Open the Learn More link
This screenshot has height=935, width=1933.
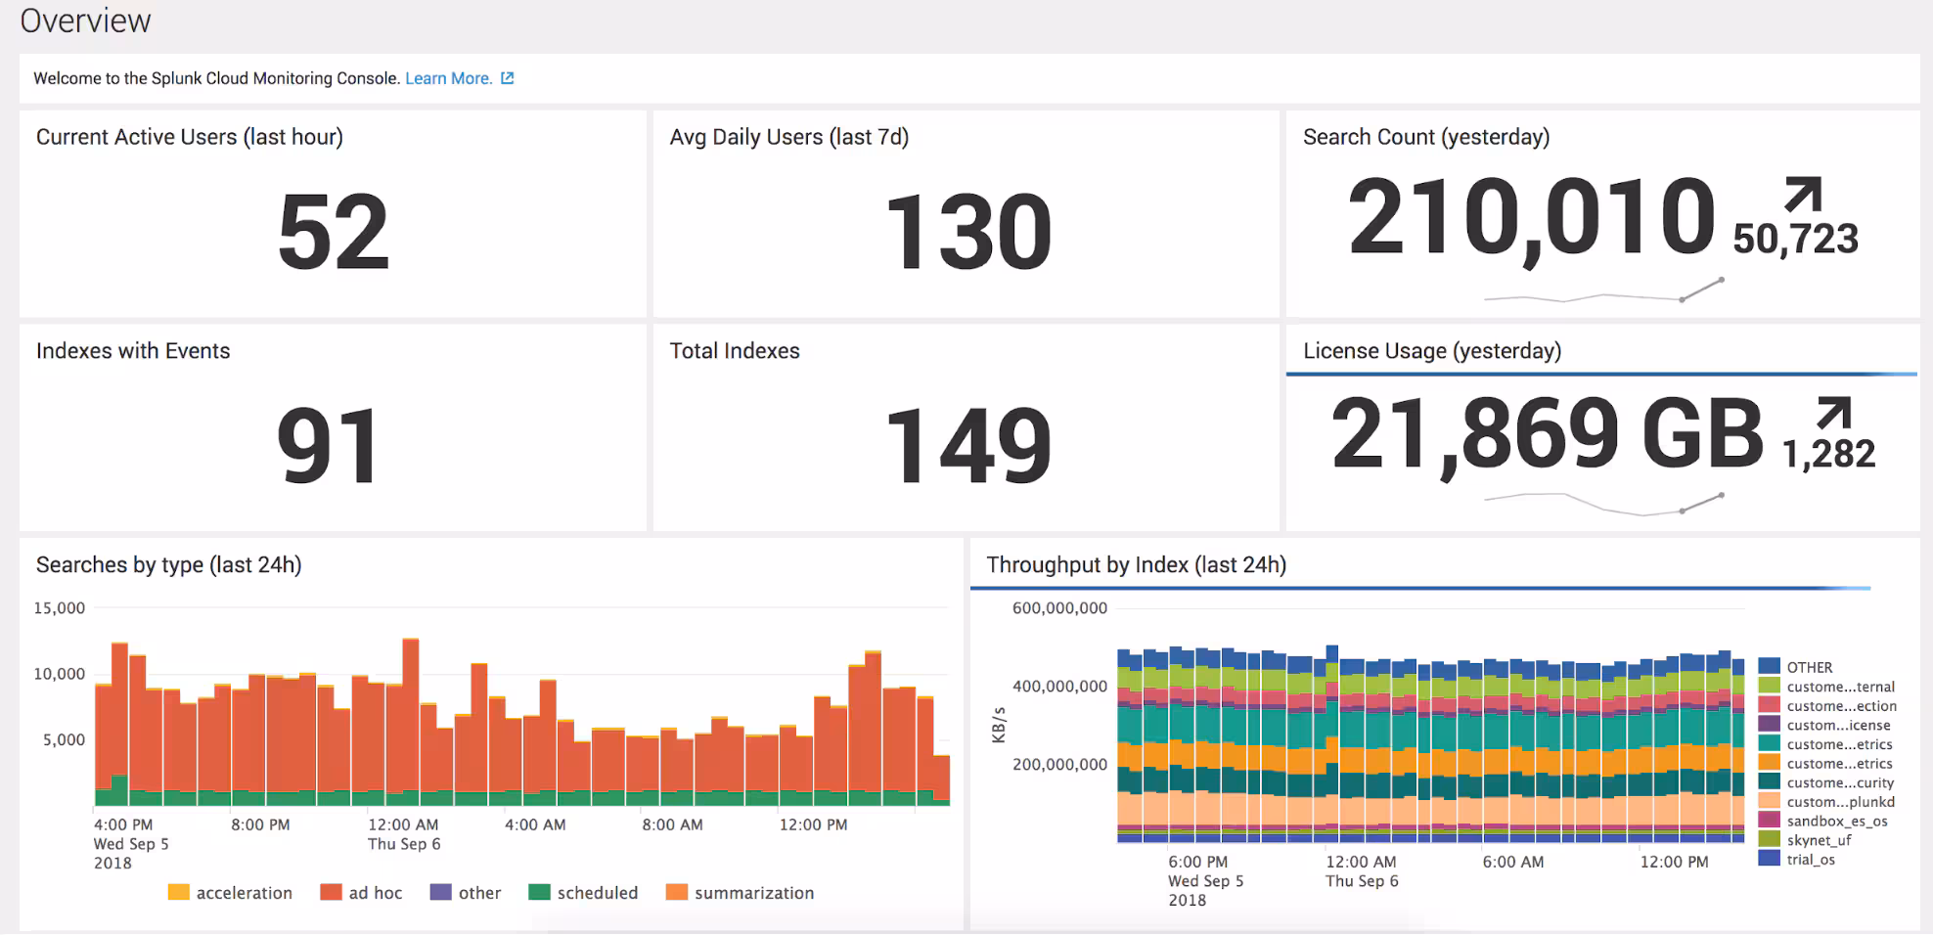tap(448, 78)
